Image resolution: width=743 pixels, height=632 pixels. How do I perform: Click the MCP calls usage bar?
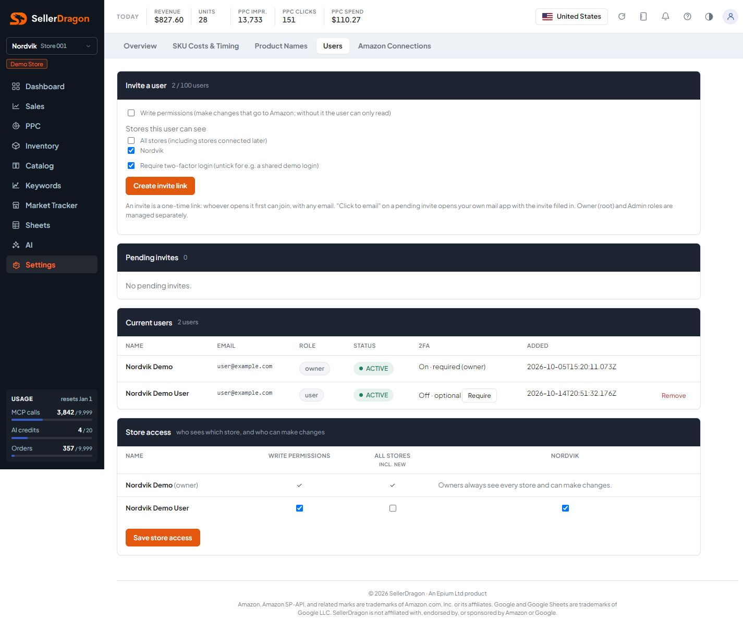coord(52,419)
